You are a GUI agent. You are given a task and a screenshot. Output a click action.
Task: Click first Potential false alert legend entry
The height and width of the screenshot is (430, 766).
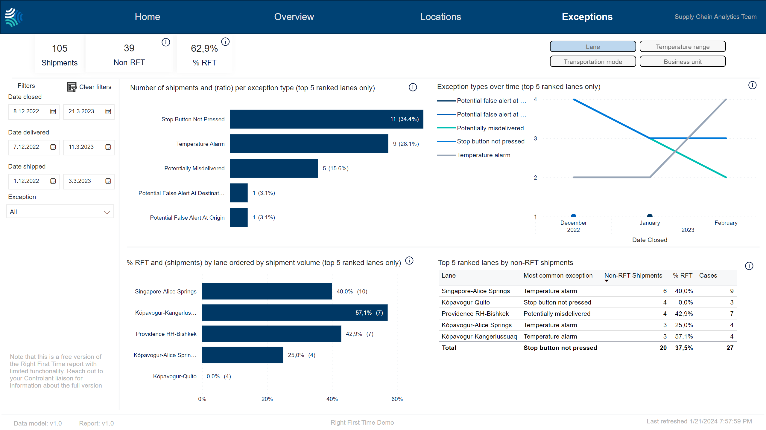coord(482,101)
